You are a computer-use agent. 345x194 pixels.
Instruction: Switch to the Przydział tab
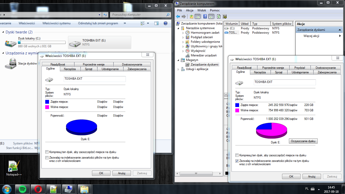click(x=300, y=68)
